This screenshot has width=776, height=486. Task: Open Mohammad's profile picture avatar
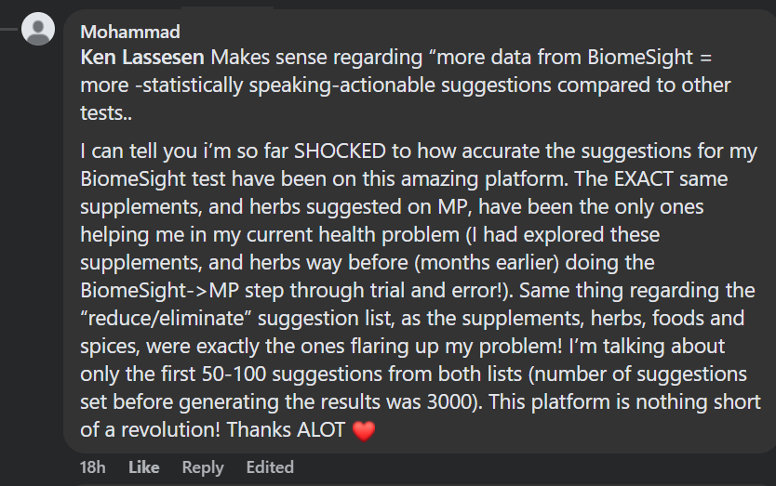coord(38,29)
